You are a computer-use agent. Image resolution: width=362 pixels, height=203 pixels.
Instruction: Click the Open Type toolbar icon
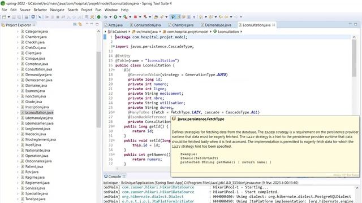pos(156,17)
